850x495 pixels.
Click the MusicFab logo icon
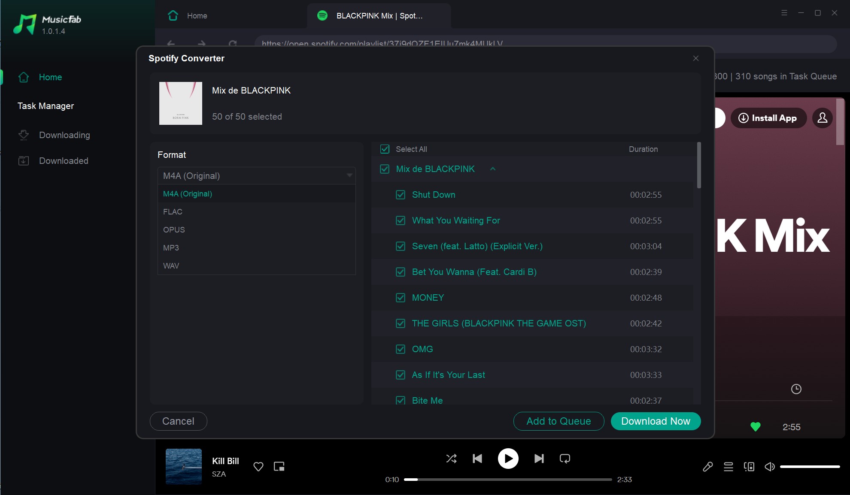tap(25, 24)
